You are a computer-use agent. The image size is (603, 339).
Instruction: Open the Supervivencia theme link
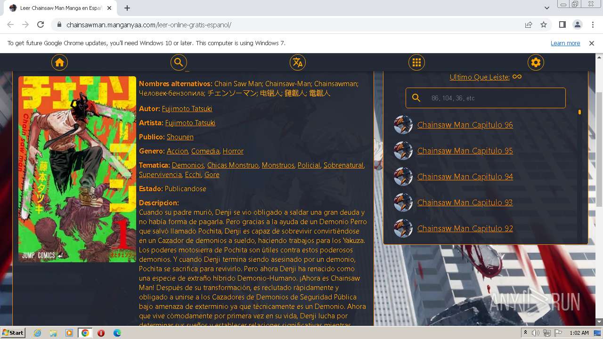point(160,174)
